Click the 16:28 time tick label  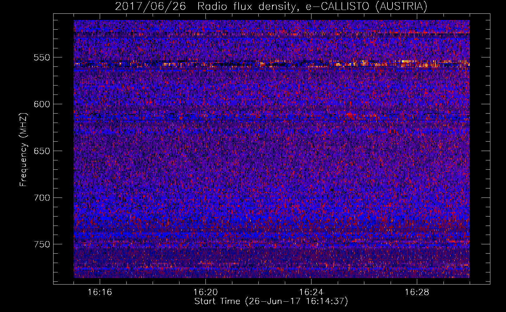tap(417, 292)
